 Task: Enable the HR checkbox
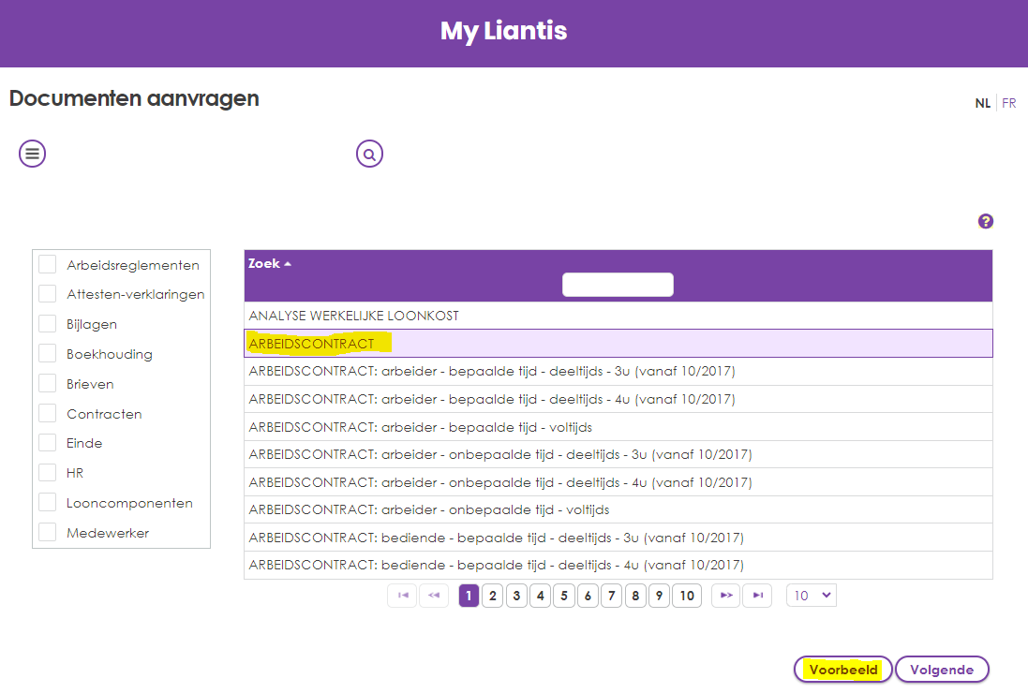tap(47, 472)
